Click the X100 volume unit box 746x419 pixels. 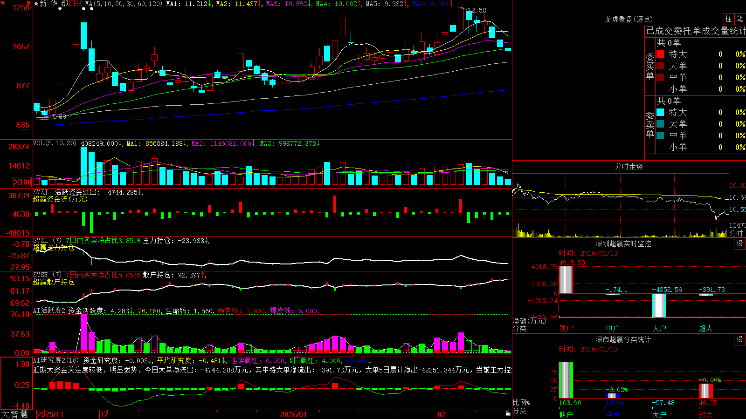[23, 182]
